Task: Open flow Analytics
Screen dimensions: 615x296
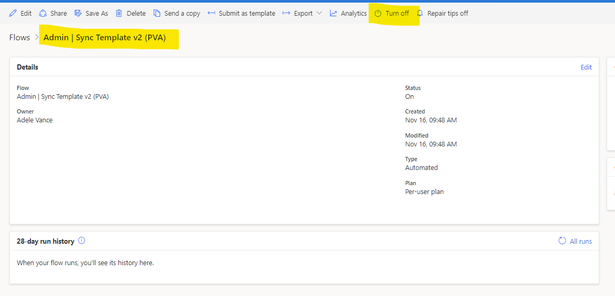Action: click(348, 13)
